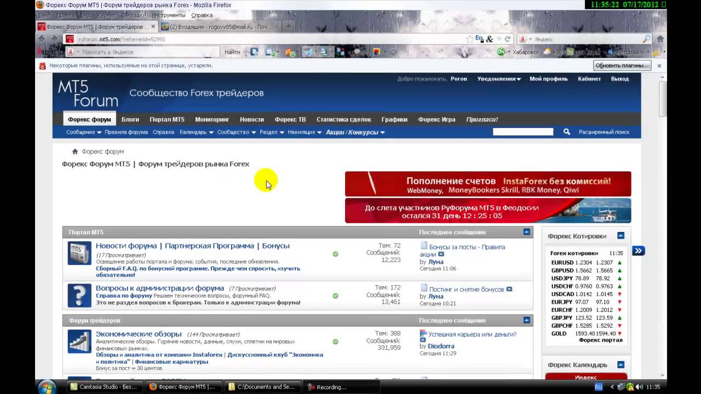Open the Раздел dropdown menu

[272, 132]
